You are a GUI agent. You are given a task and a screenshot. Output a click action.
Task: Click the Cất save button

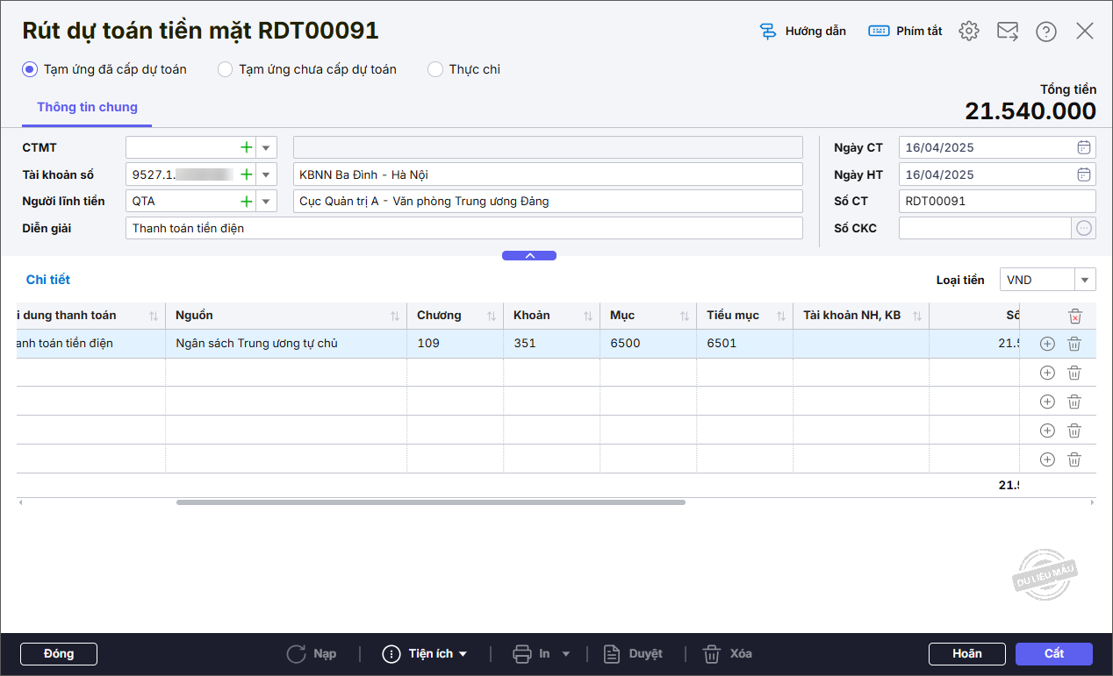(1053, 654)
